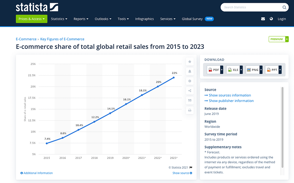Viewport: 294px width, 183px height.
Task: Click the NEW badge beside Global Survey
Action: click(x=209, y=19)
